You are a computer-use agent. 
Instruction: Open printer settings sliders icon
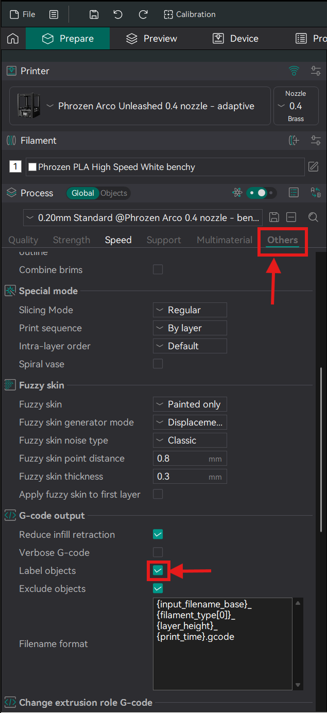coord(316,71)
